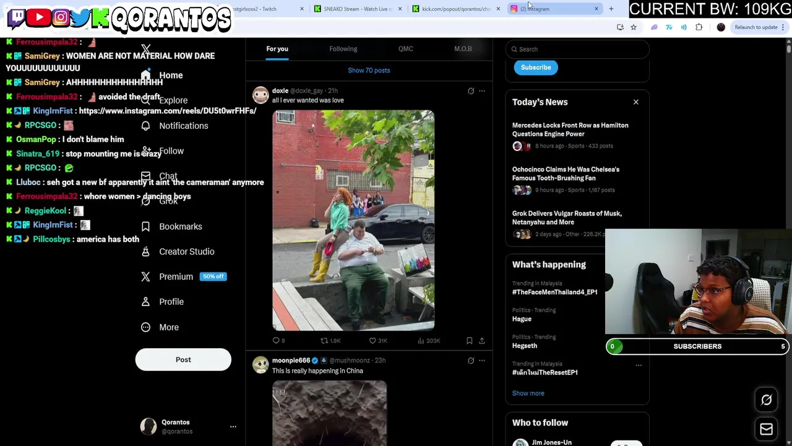Click moonpie666's profile avatar
Image resolution: width=792 pixels, height=446 pixels.
point(260,365)
